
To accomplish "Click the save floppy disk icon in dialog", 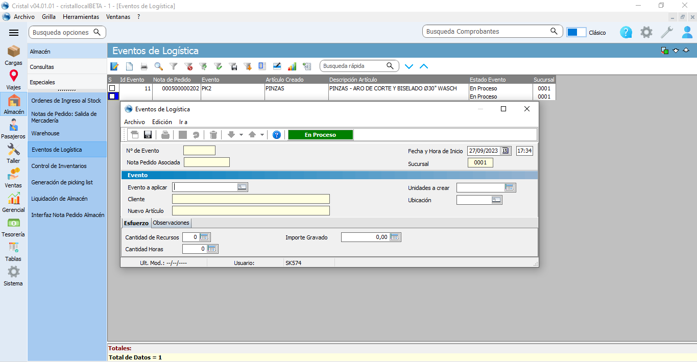I will click(148, 135).
